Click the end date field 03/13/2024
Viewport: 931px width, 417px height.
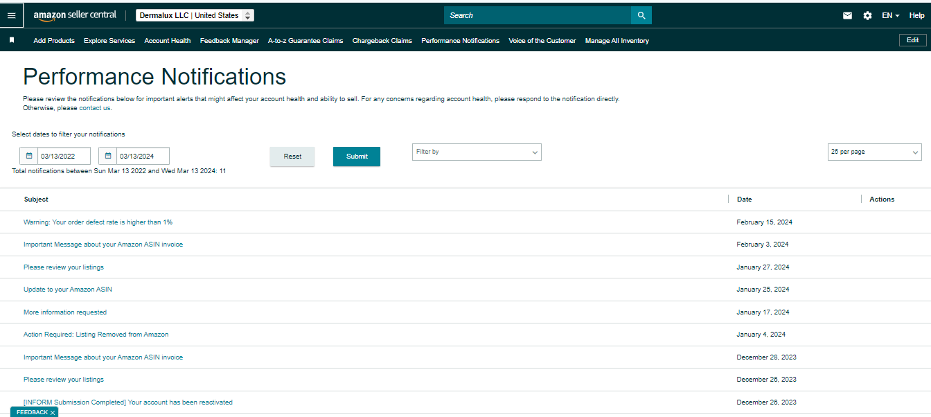(143, 156)
